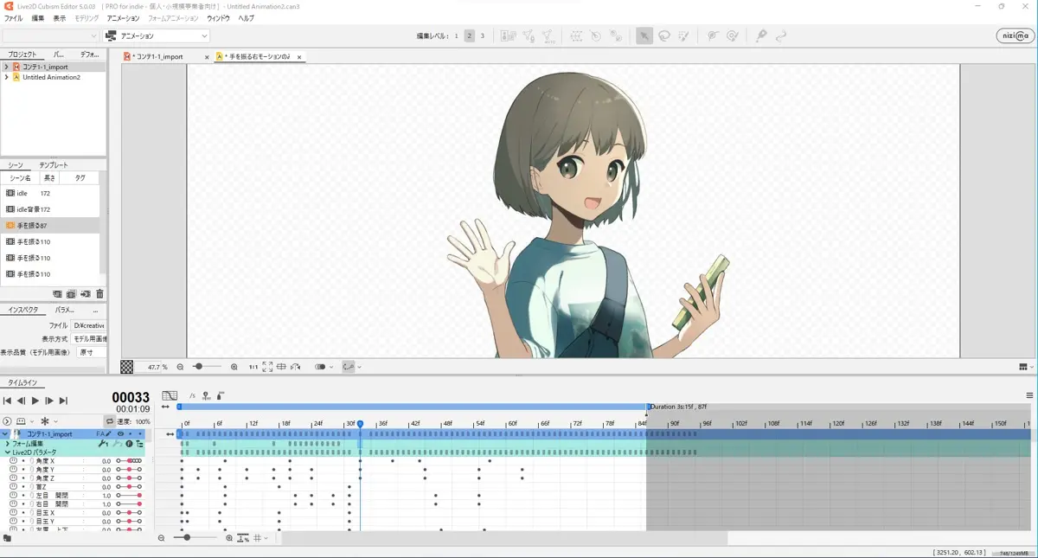
Task: Switch to テンプレート tab
Action: tap(53, 164)
